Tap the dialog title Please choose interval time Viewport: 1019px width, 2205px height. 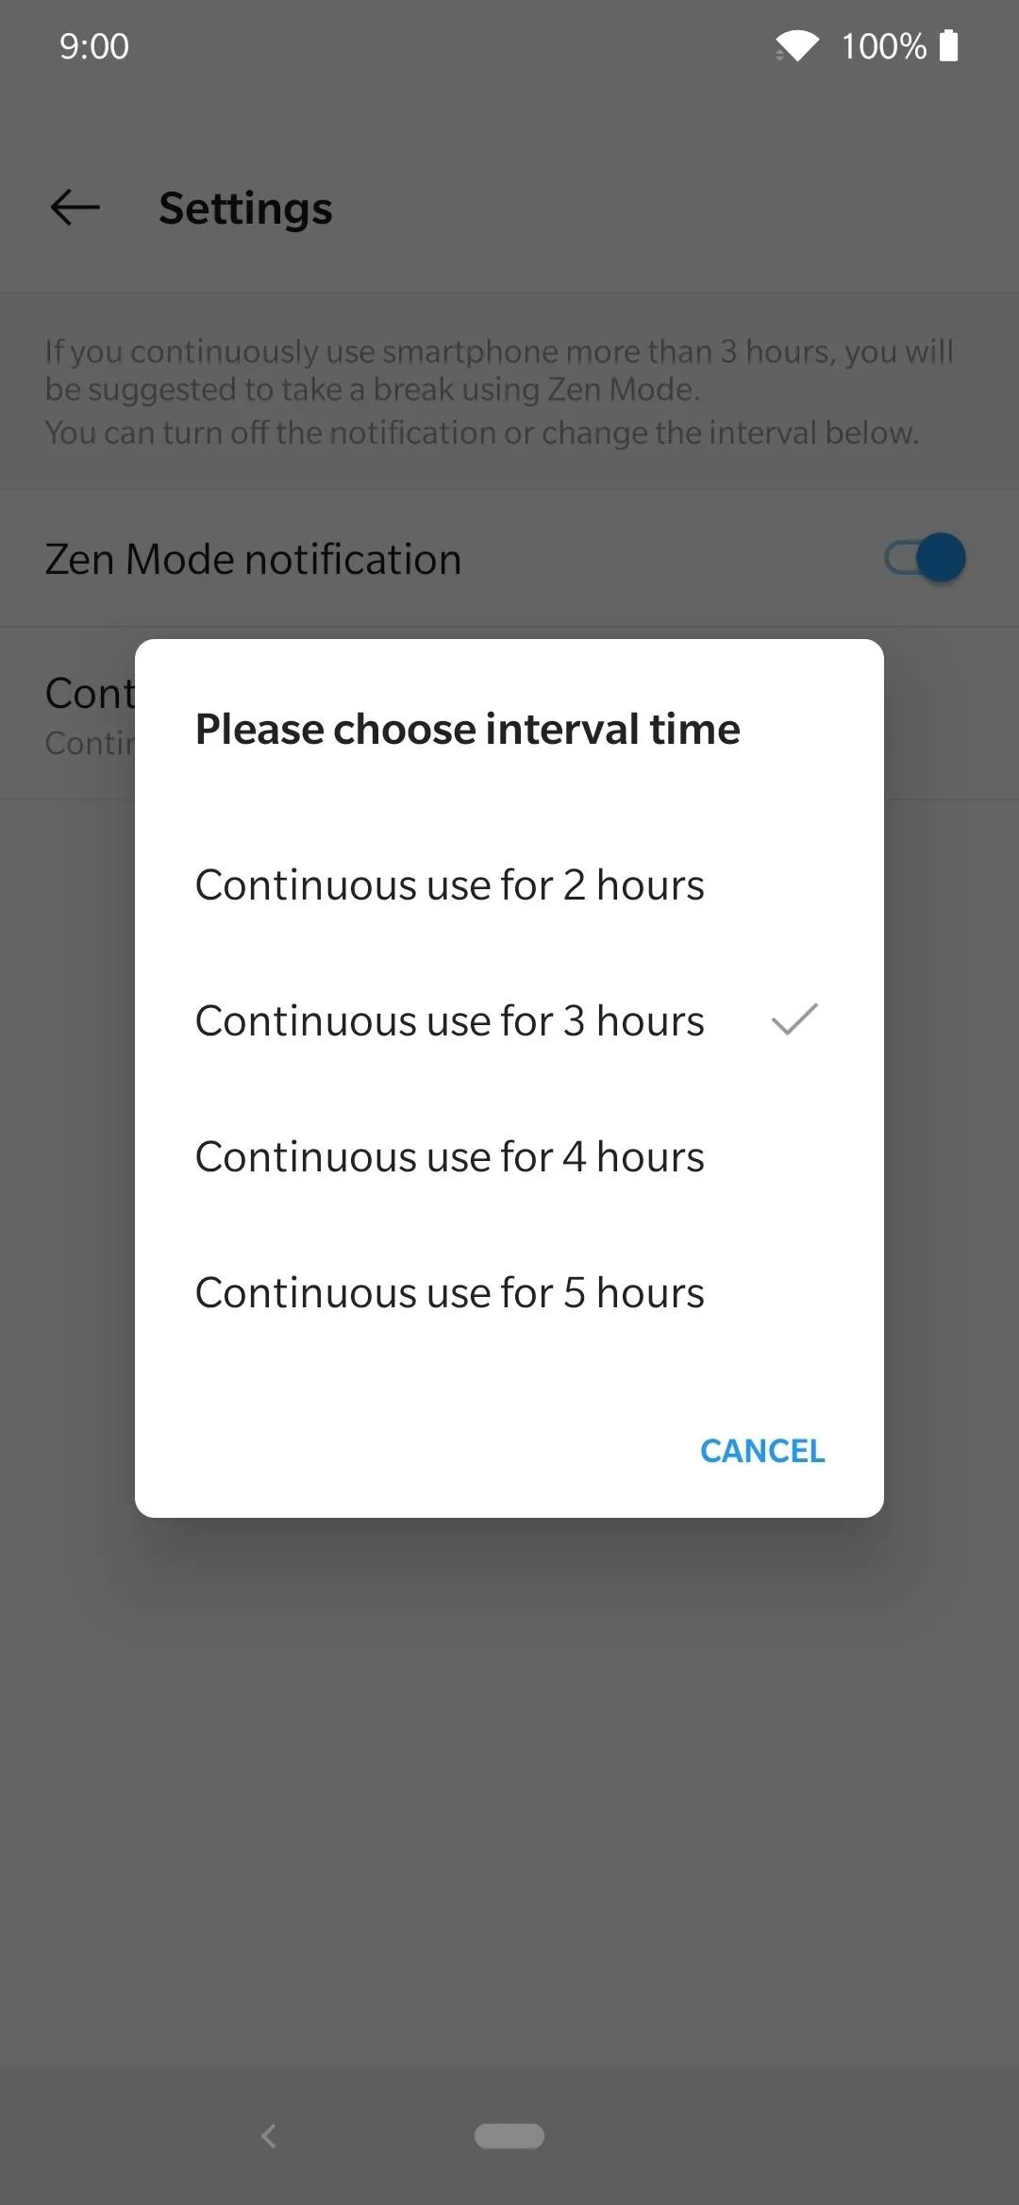[467, 729]
